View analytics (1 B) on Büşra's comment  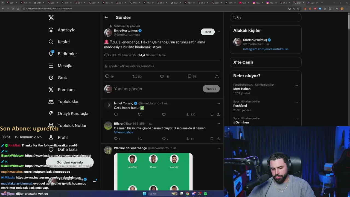(x=190, y=139)
